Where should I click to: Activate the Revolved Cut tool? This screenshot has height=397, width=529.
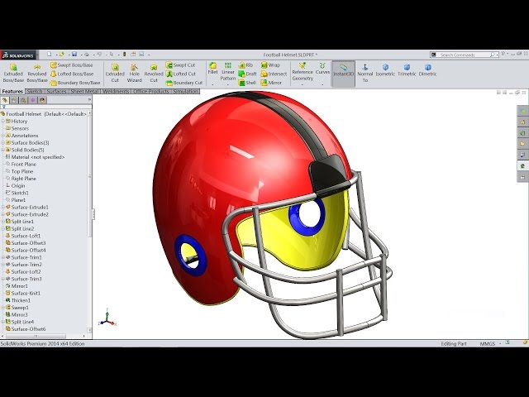pos(154,73)
